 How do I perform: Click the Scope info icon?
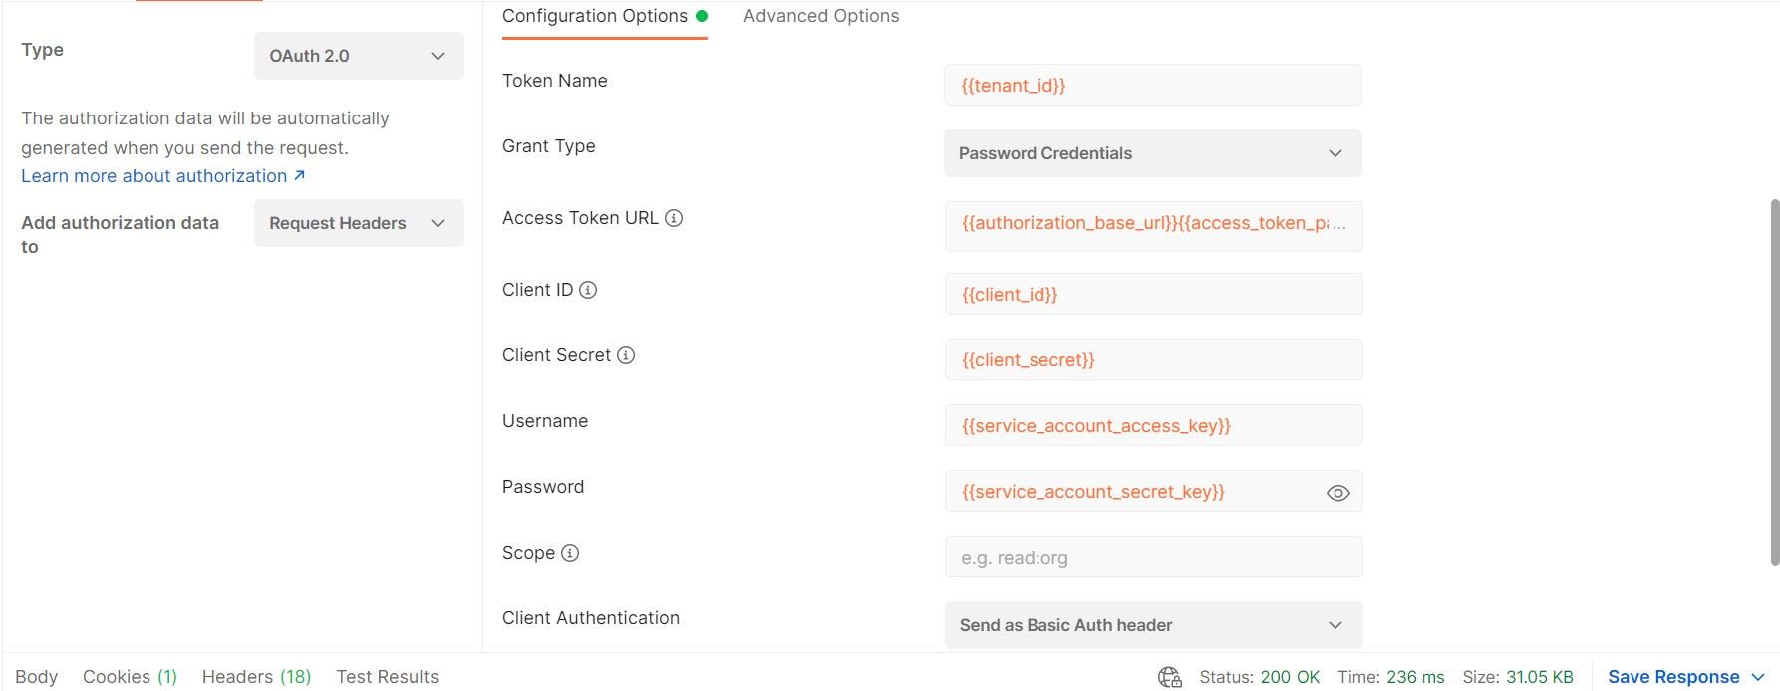(x=570, y=553)
